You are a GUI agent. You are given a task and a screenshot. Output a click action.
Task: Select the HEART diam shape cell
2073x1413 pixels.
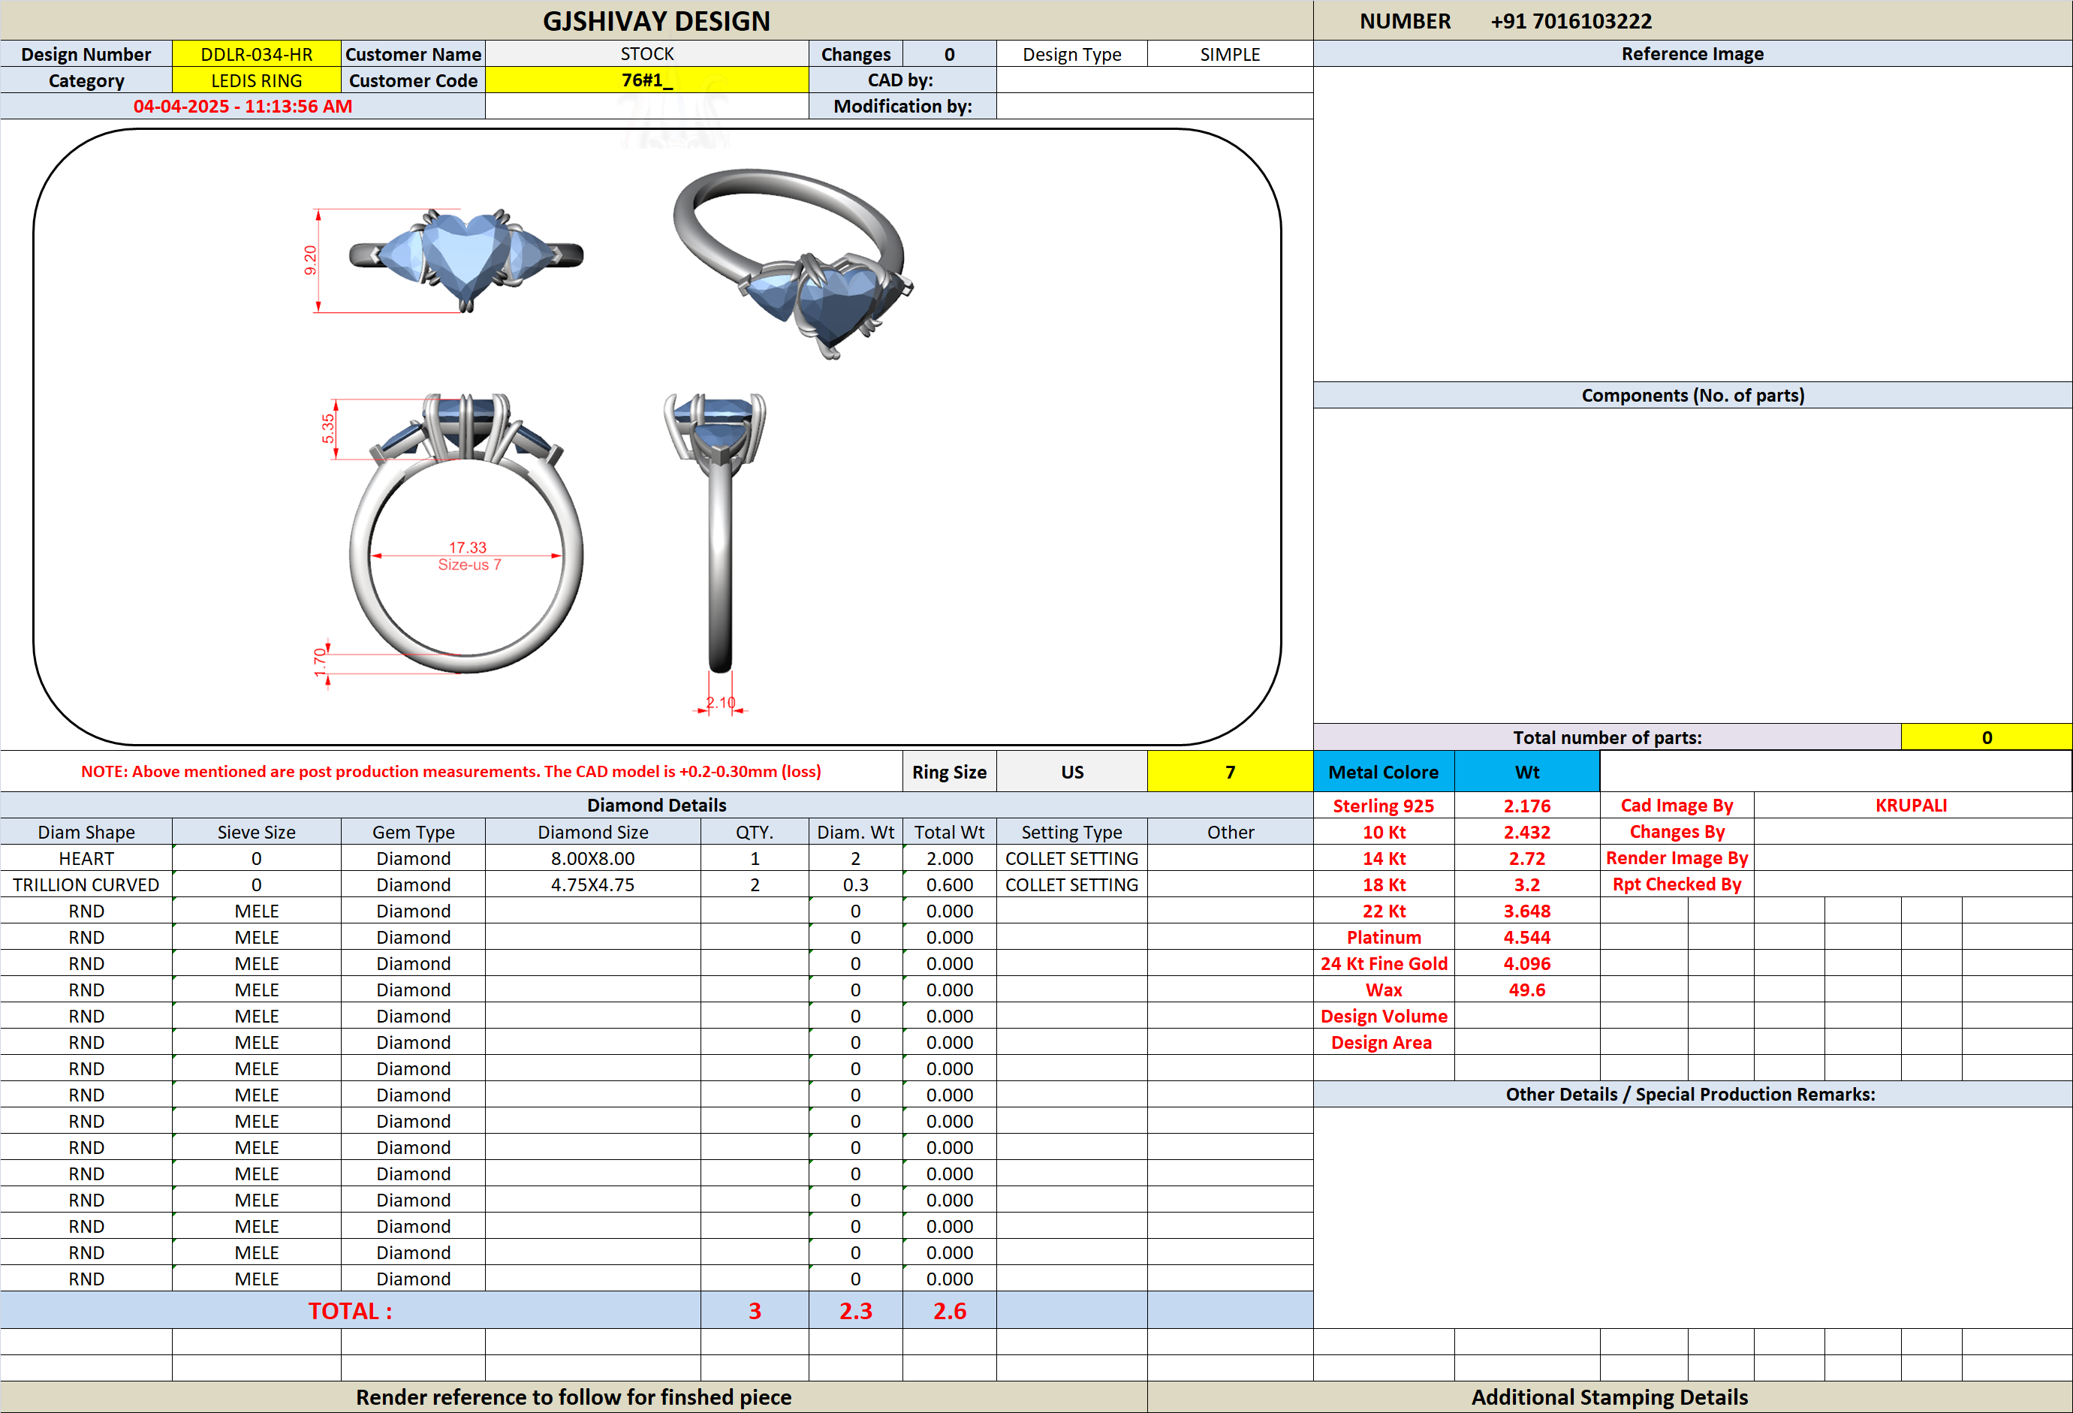(x=86, y=858)
